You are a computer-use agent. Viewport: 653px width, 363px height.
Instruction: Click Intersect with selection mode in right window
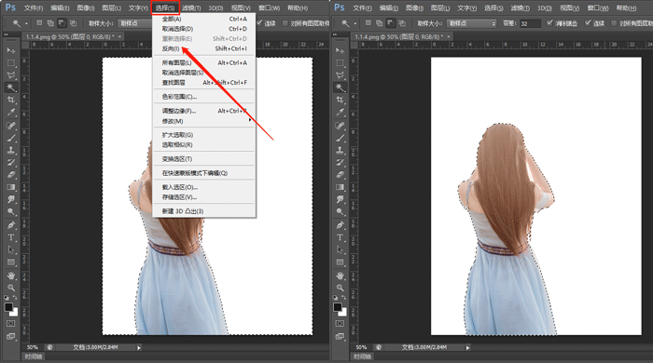(402, 23)
